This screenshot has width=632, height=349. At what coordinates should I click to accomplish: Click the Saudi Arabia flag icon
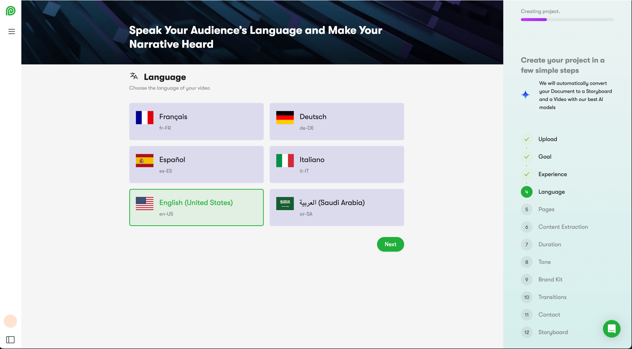tap(285, 203)
